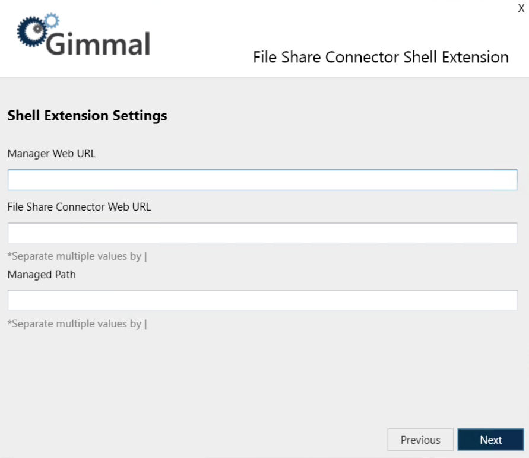Click the Managed Path label
This screenshot has height=458, width=529.
click(42, 275)
